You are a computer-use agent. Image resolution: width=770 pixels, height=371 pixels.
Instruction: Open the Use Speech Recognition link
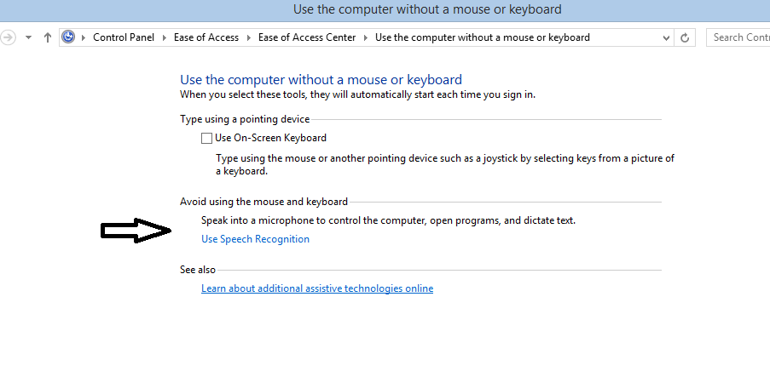point(255,239)
